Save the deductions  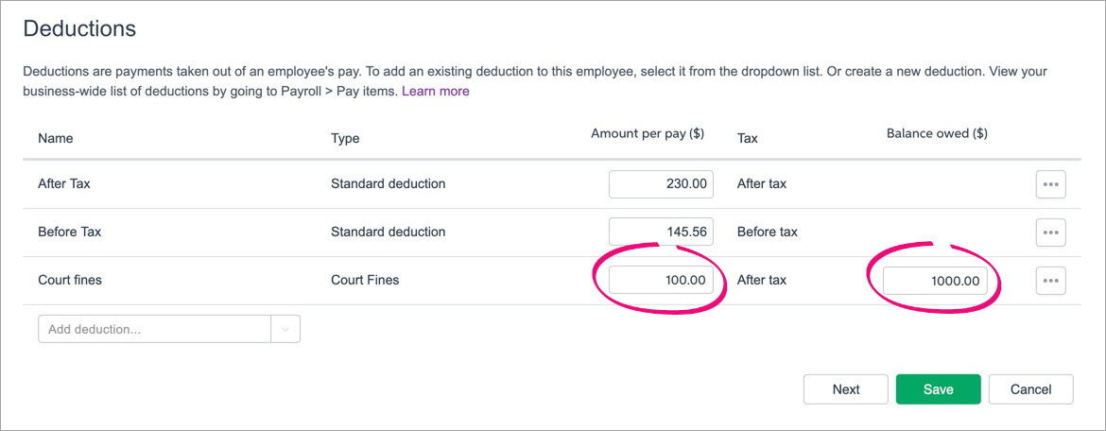click(938, 389)
